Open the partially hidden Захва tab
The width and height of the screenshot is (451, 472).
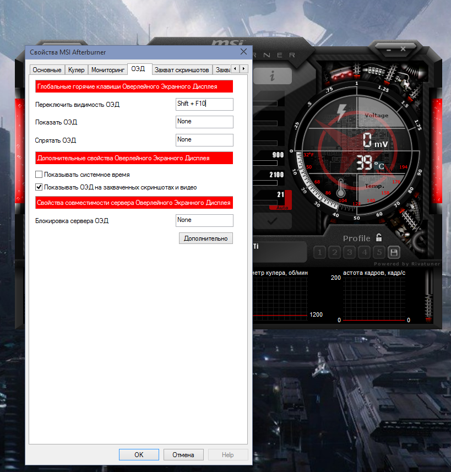point(223,70)
